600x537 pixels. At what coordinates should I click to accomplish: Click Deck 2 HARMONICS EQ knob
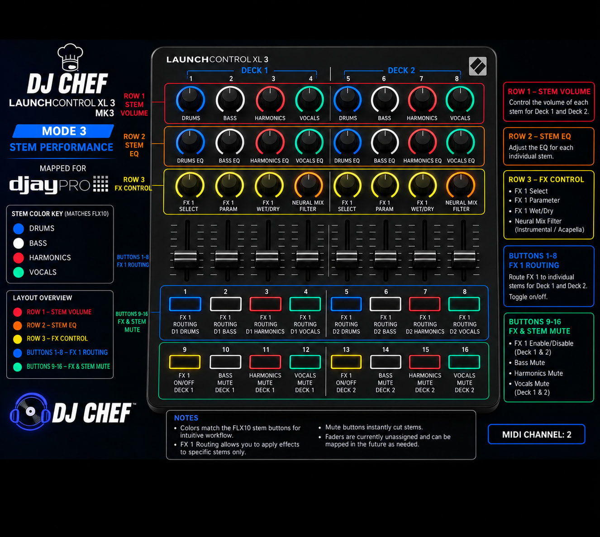point(422,142)
